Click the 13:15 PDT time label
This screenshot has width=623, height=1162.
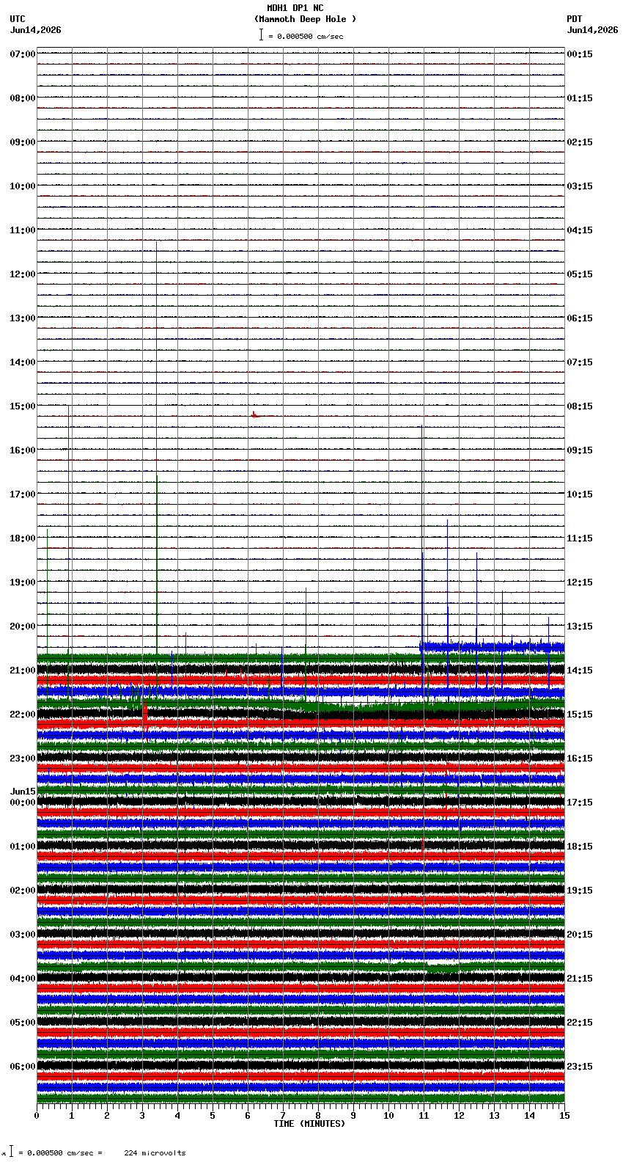[x=580, y=626]
